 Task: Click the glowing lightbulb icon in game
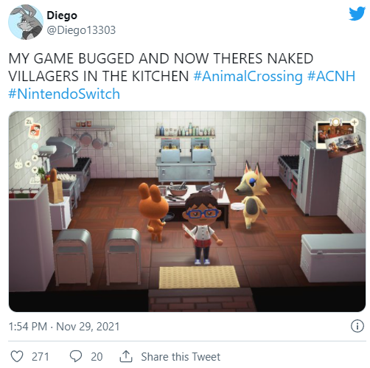pyautogui.click(x=35, y=147)
